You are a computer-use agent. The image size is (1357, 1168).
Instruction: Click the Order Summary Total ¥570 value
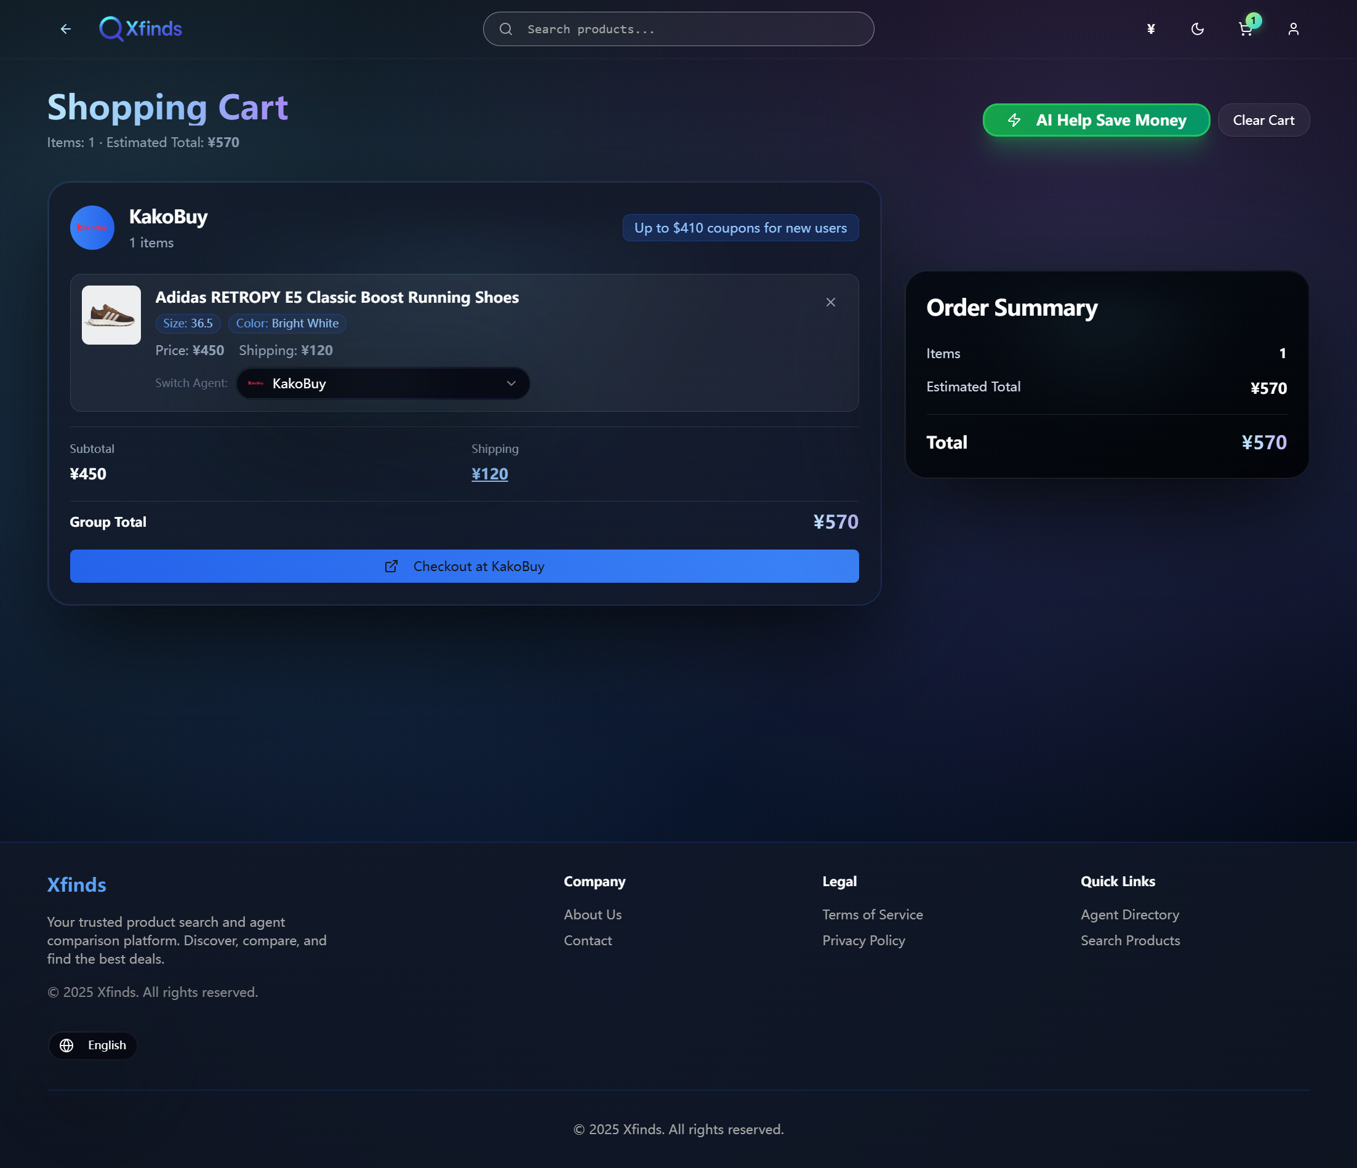1264,442
